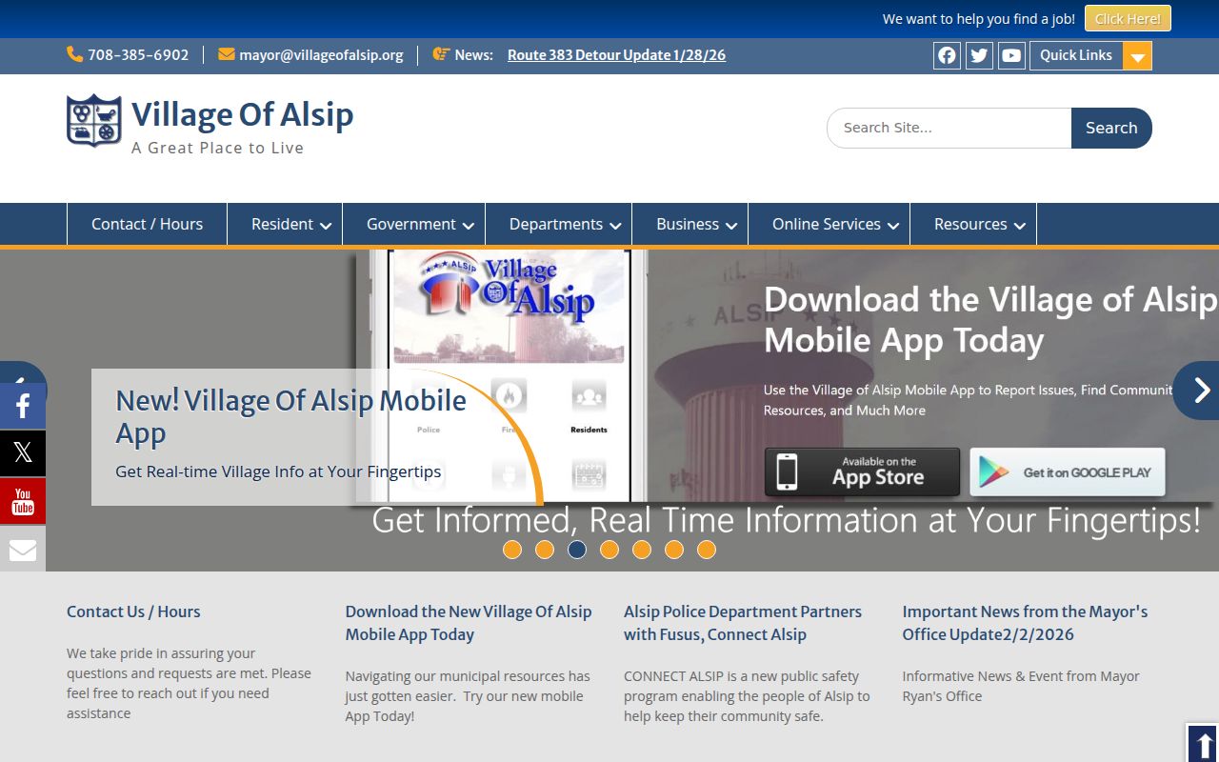Click the envelope icon beside mayor email

pyautogui.click(x=226, y=54)
